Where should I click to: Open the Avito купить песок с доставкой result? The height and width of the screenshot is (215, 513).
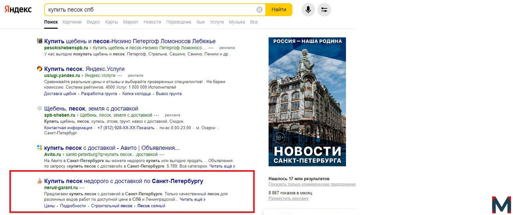(112, 148)
